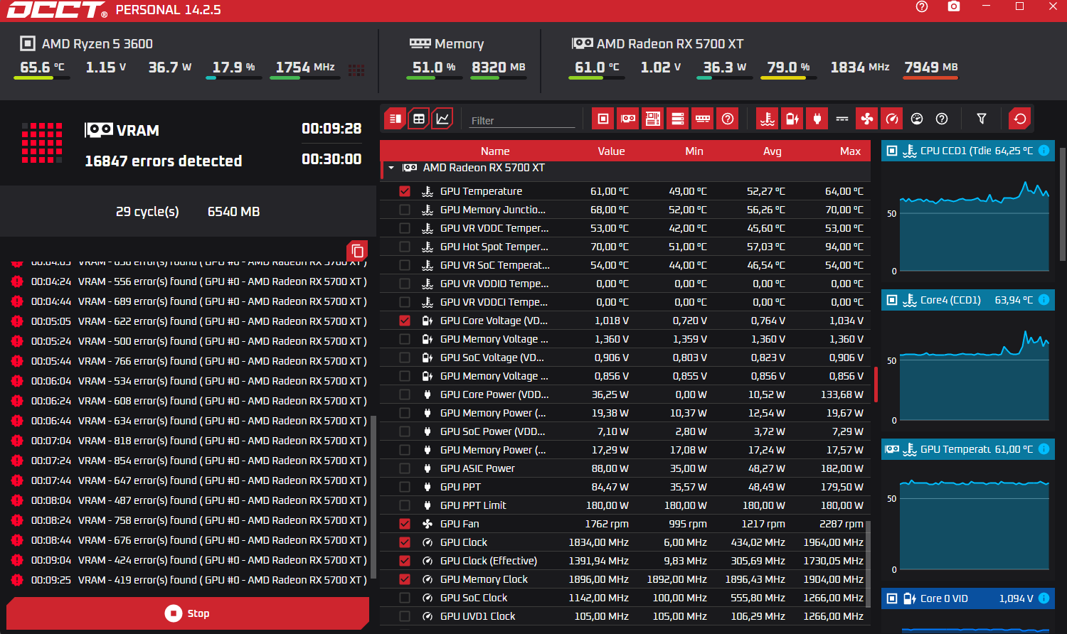Sort the sensor table by Name column
Viewport: 1067px width, 634px height.
(x=495, y=151)
